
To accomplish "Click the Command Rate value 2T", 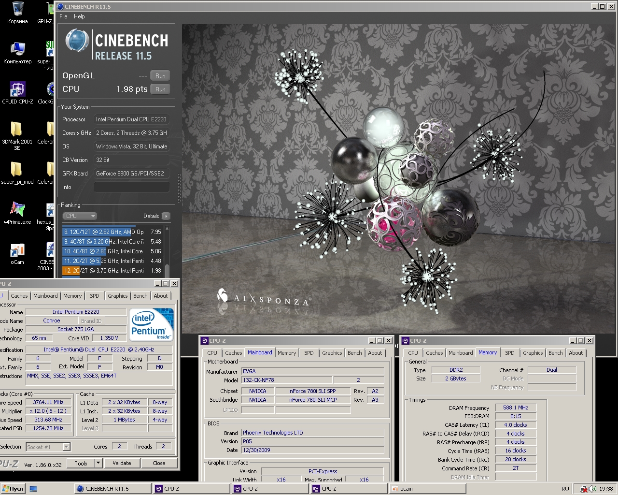I will (516, 468).
